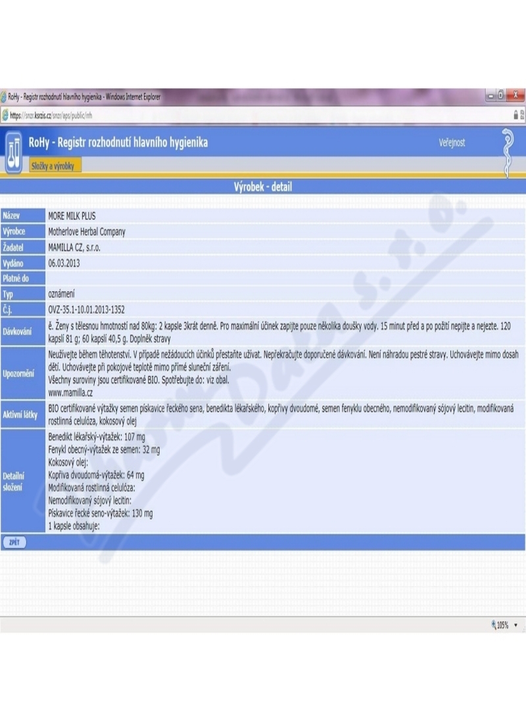
Task: Click the Internet Explorer icon in title bar
Action: [x=4, y=97]
